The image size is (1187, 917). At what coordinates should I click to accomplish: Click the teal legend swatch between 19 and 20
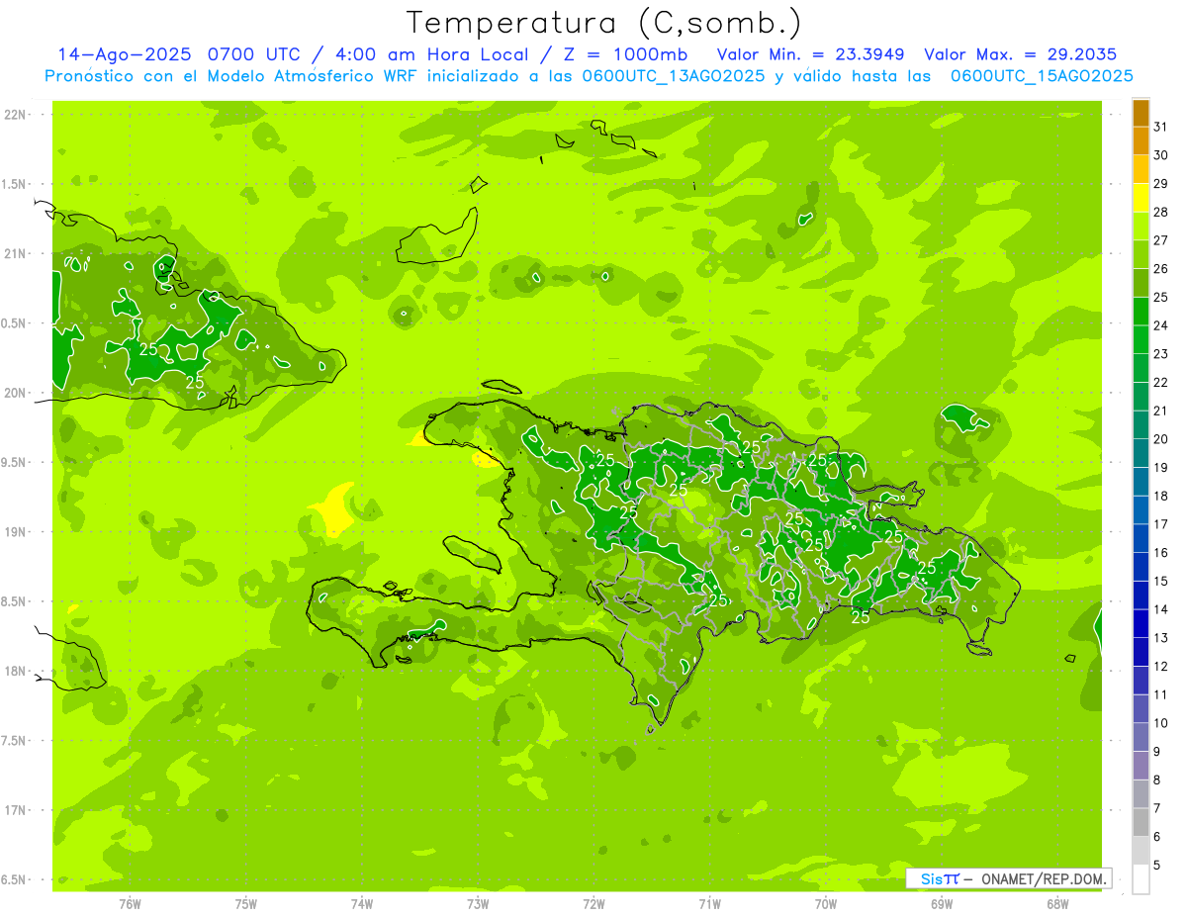[1141, 453]
